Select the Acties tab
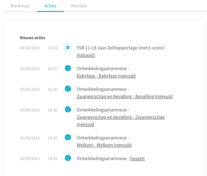207x176 pixels. (x=50, y=6)
